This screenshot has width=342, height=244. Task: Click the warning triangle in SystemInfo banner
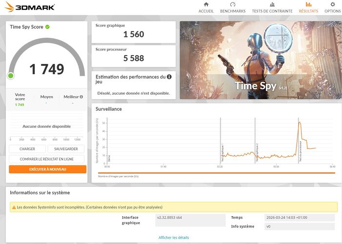pyautogui.click(x=14, y=207)
